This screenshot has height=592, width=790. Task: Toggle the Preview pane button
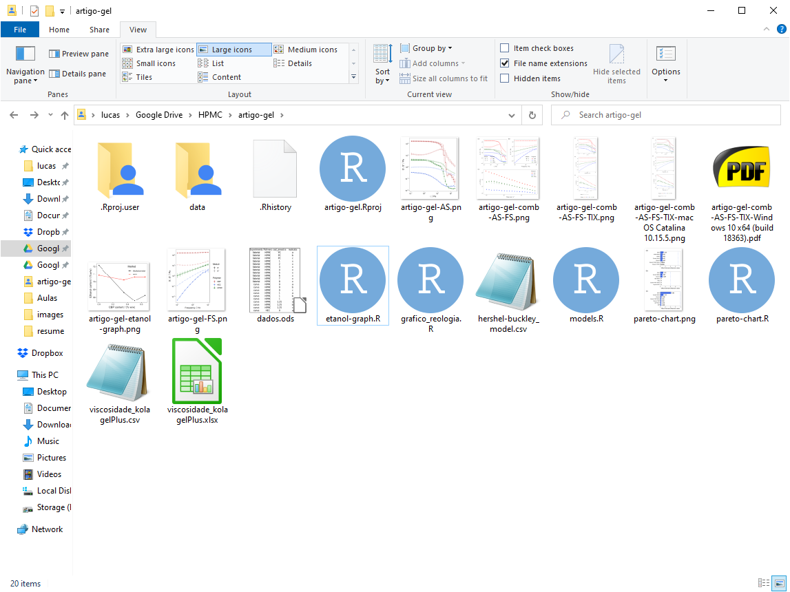(x=79, y=54)
